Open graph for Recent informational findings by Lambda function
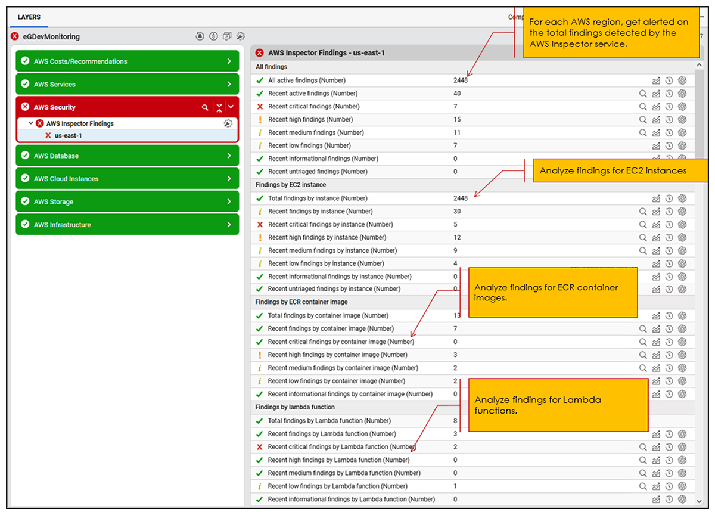This screenshot has width=715, height=515. coord(656,500)
